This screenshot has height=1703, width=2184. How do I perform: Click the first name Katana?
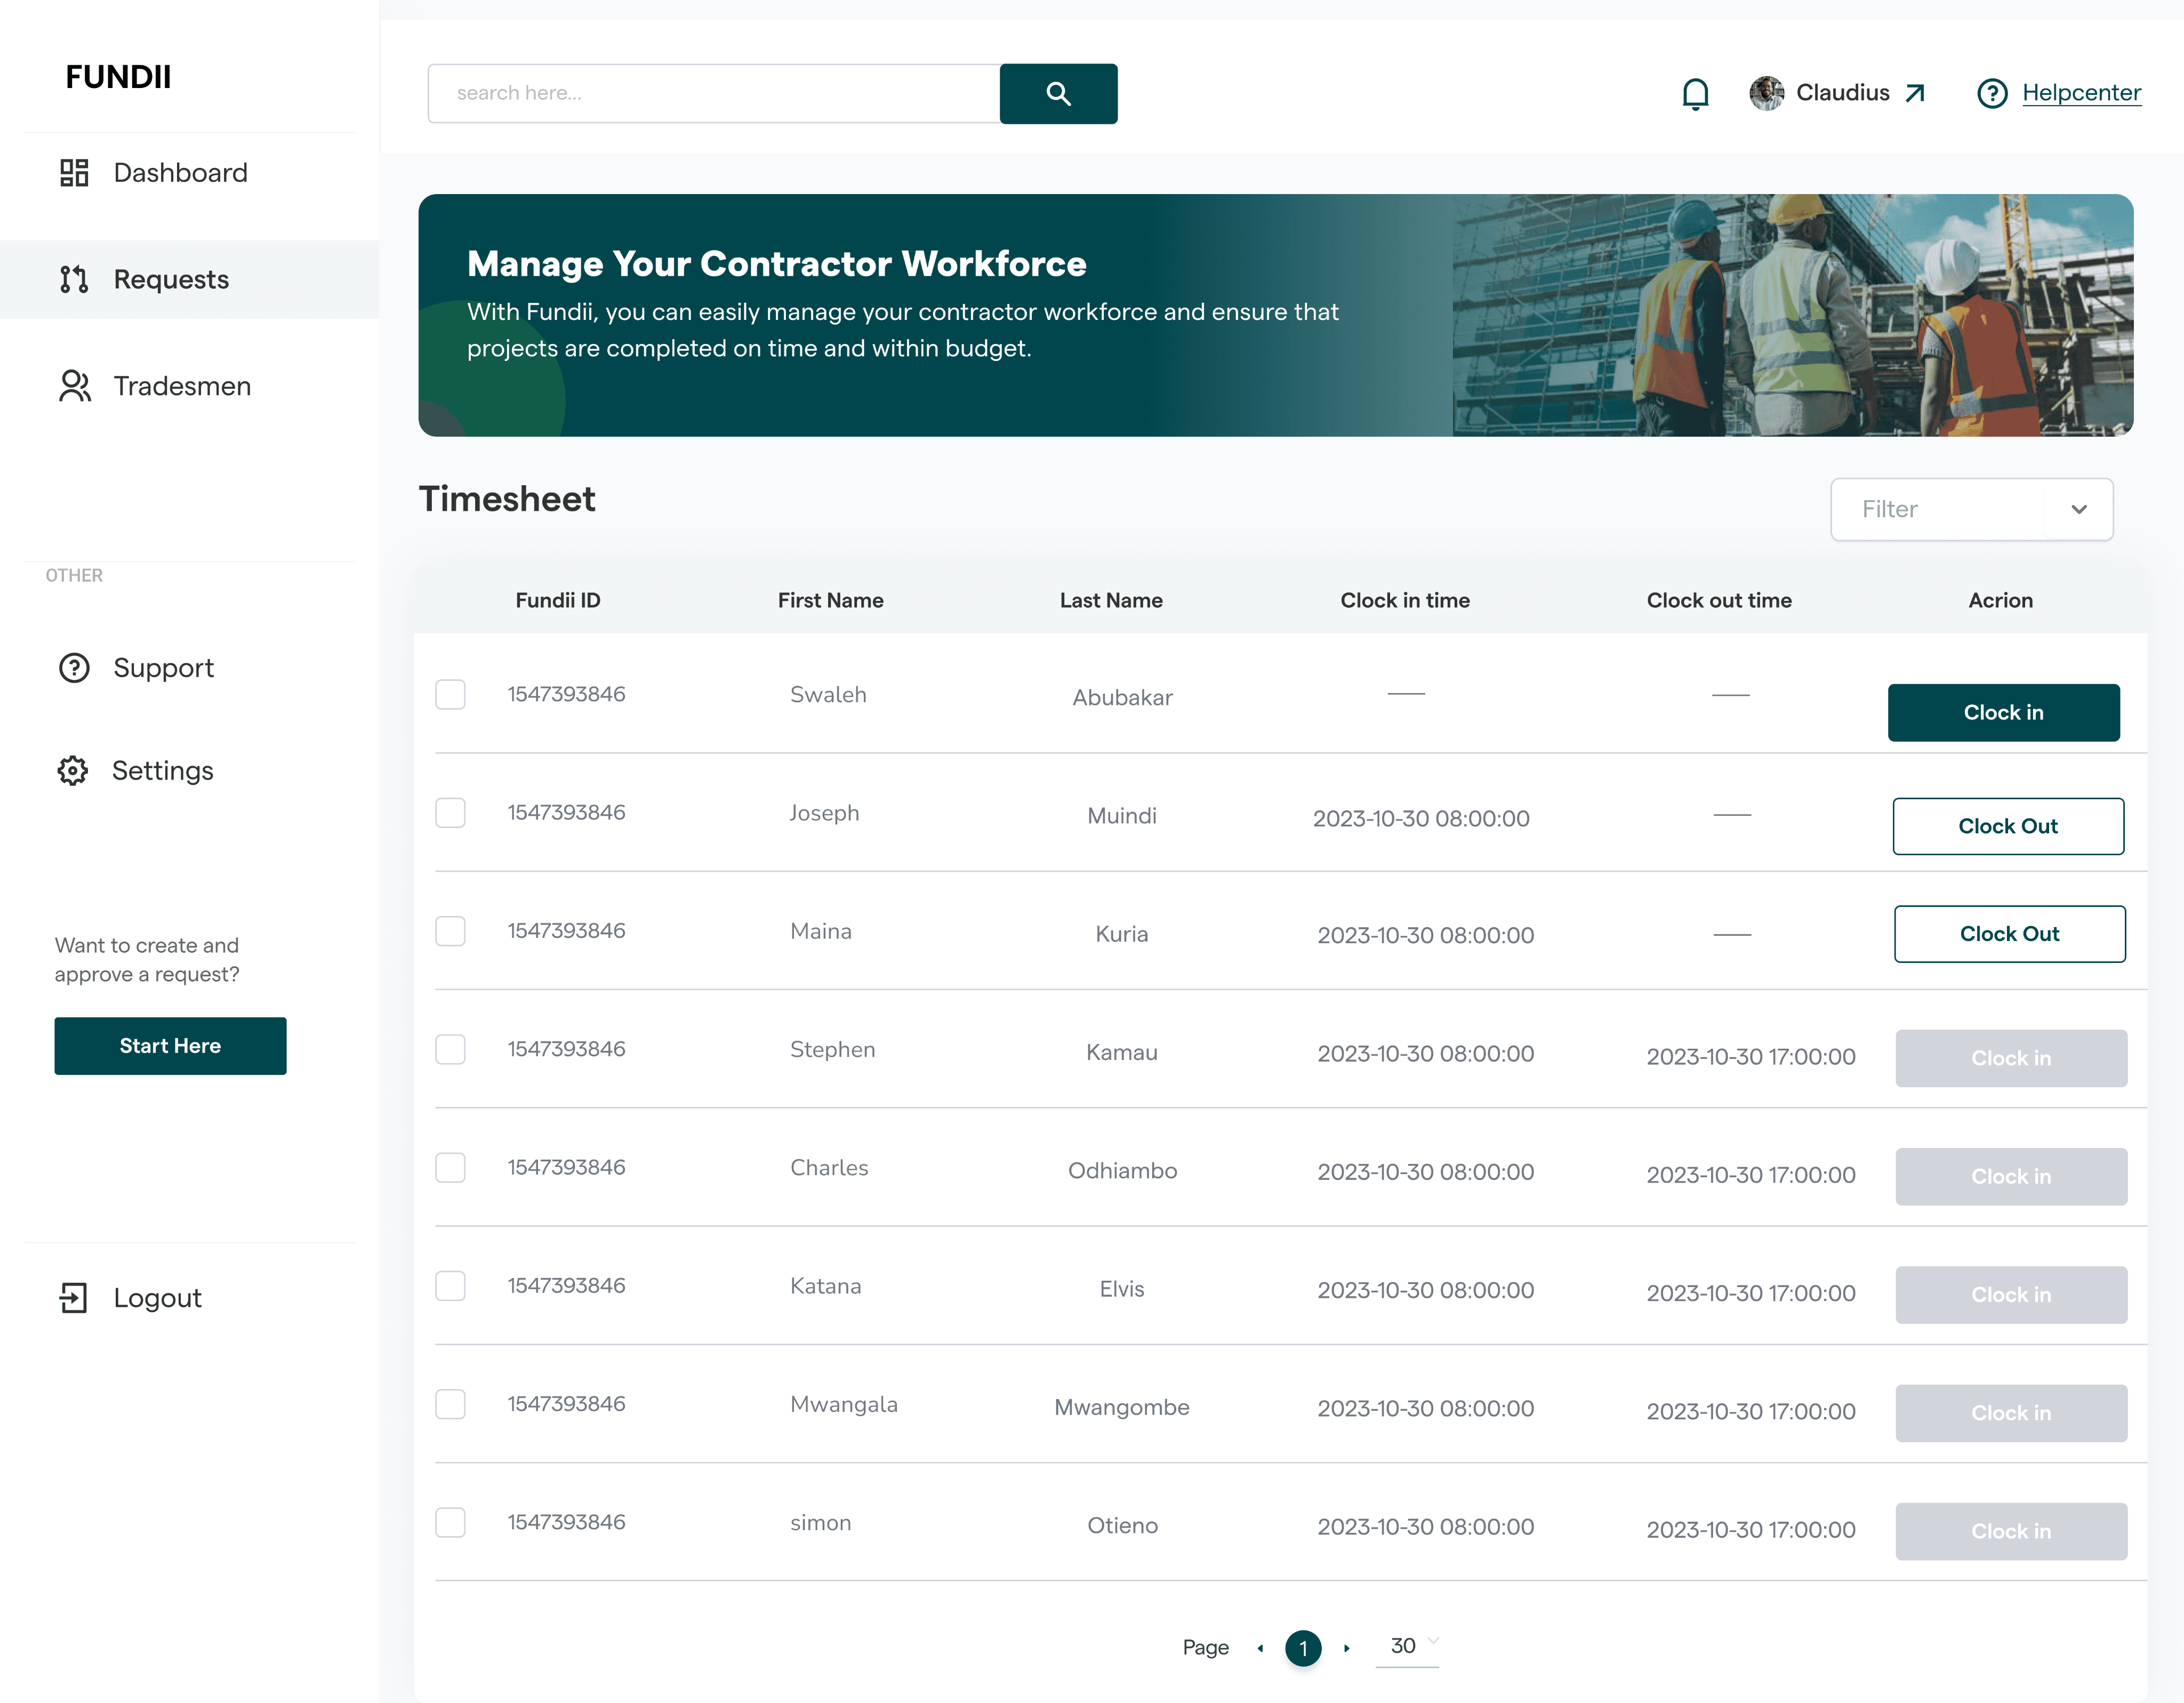825,1286
